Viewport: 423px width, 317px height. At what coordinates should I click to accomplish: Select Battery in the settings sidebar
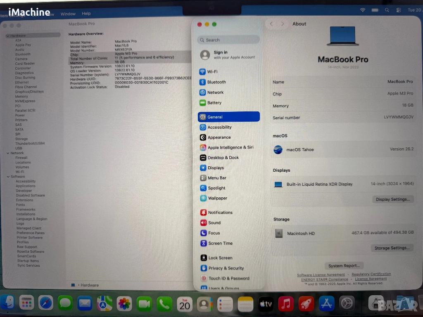pos(214,103)
